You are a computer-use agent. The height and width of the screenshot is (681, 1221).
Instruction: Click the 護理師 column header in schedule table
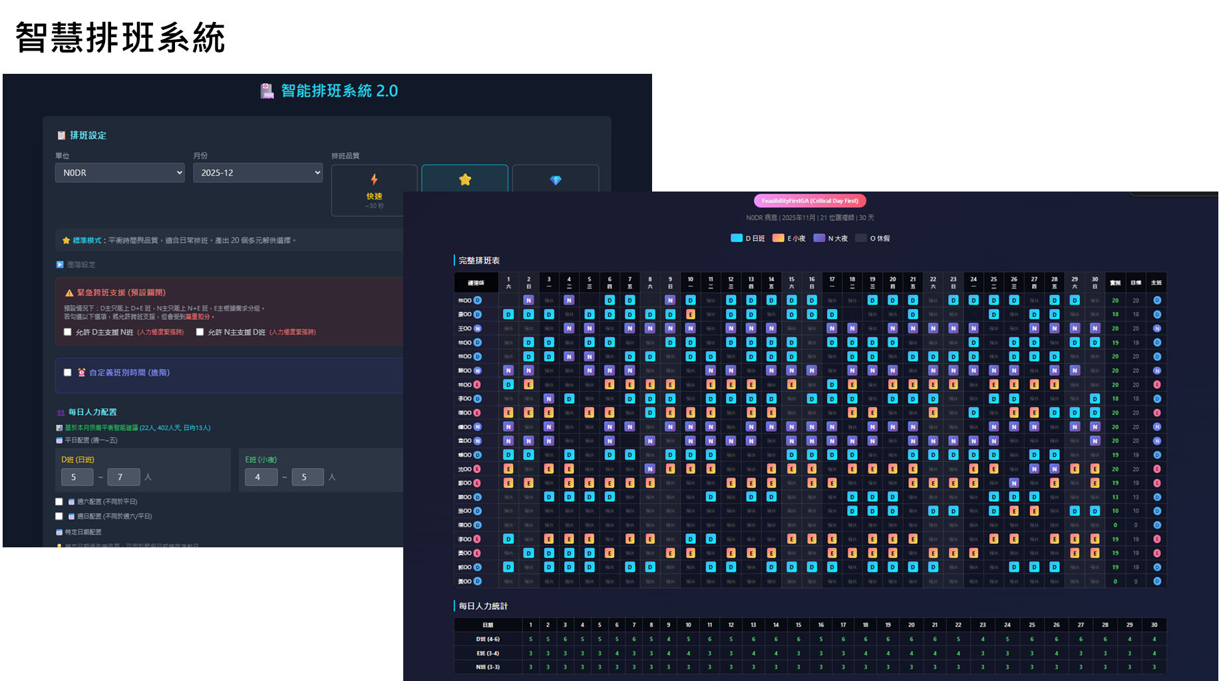click(476, 283)
